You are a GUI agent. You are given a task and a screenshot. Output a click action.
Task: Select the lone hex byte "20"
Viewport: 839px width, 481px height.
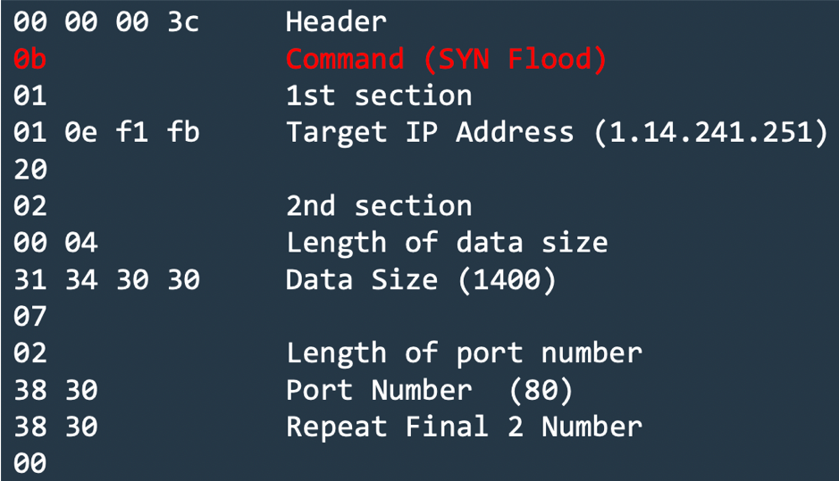pos(29,169)
